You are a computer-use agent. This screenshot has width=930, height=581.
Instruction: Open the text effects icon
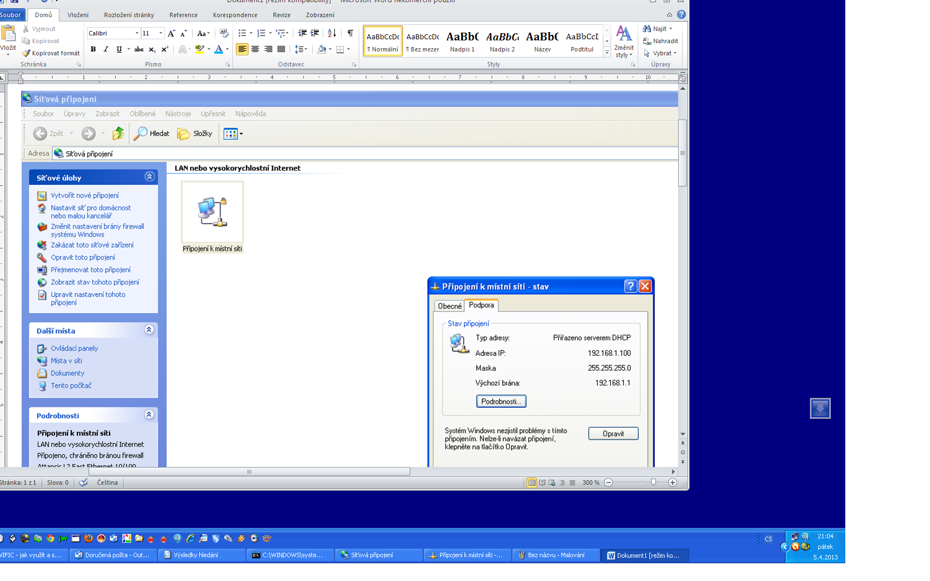[x=183, y=49]
